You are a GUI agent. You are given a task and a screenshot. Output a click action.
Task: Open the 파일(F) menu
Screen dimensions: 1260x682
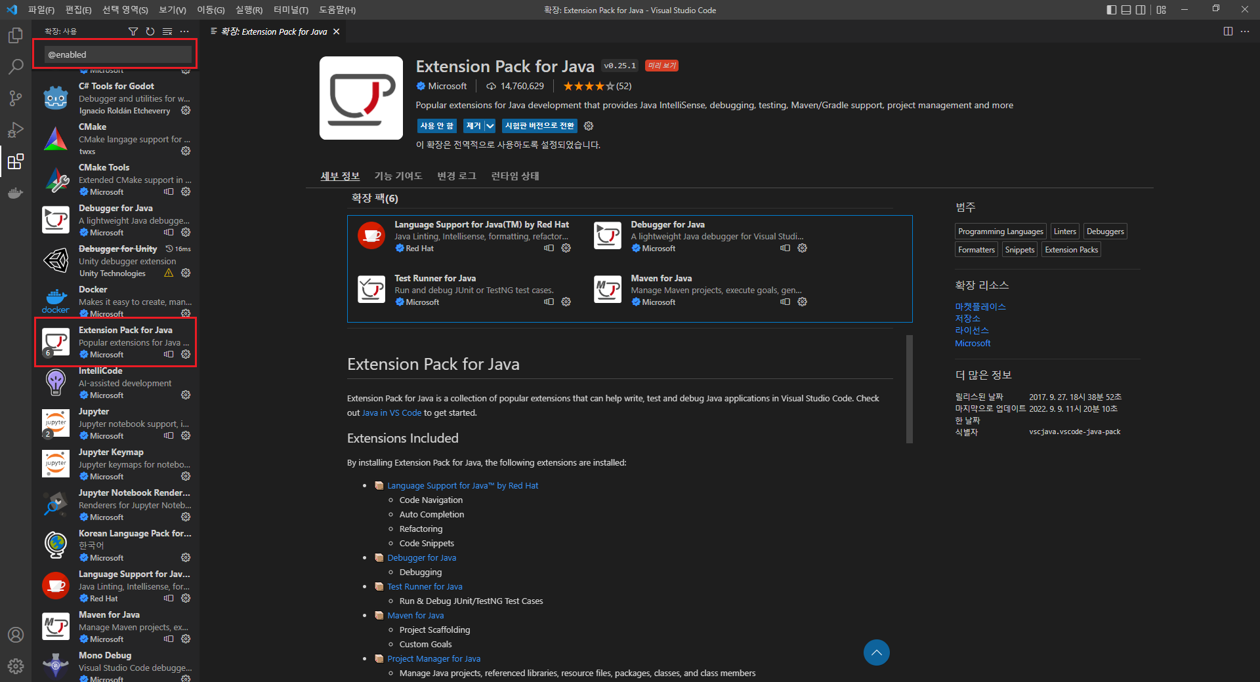(x=41, y=10)
